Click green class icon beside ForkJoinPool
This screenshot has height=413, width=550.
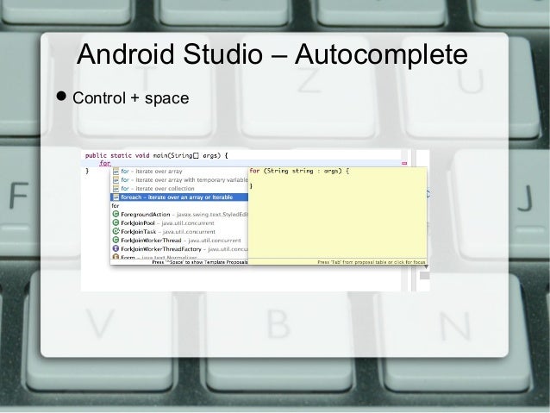click(116, 222)
